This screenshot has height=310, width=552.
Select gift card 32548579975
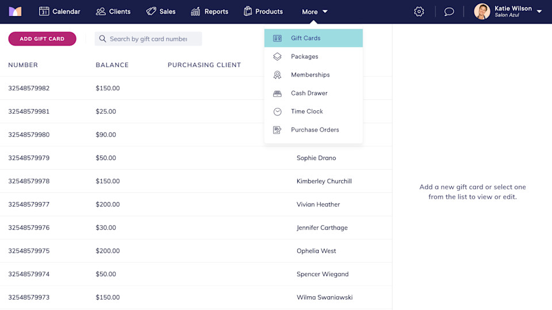(29, 251)
